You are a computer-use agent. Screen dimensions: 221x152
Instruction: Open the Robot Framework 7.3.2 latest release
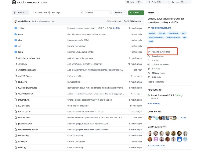pyautogui.click(x=162, y=96)
